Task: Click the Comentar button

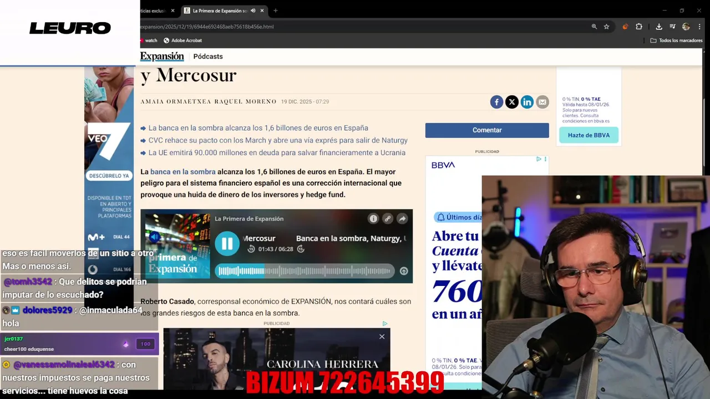Action: (x=487, y=130)
